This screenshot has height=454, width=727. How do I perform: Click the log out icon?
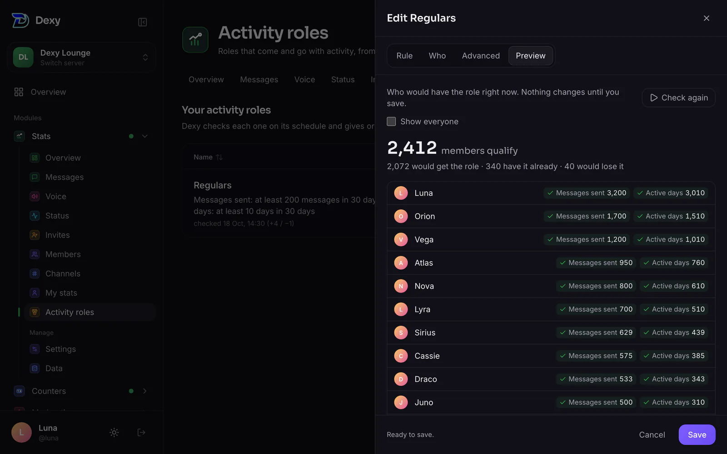coord(141,433)
